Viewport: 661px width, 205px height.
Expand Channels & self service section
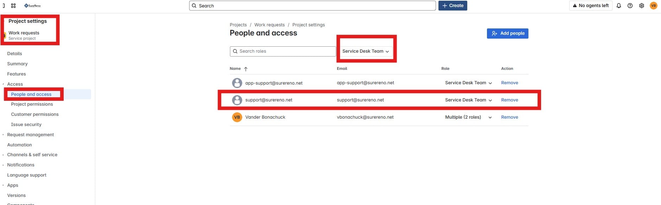(3, 155)
